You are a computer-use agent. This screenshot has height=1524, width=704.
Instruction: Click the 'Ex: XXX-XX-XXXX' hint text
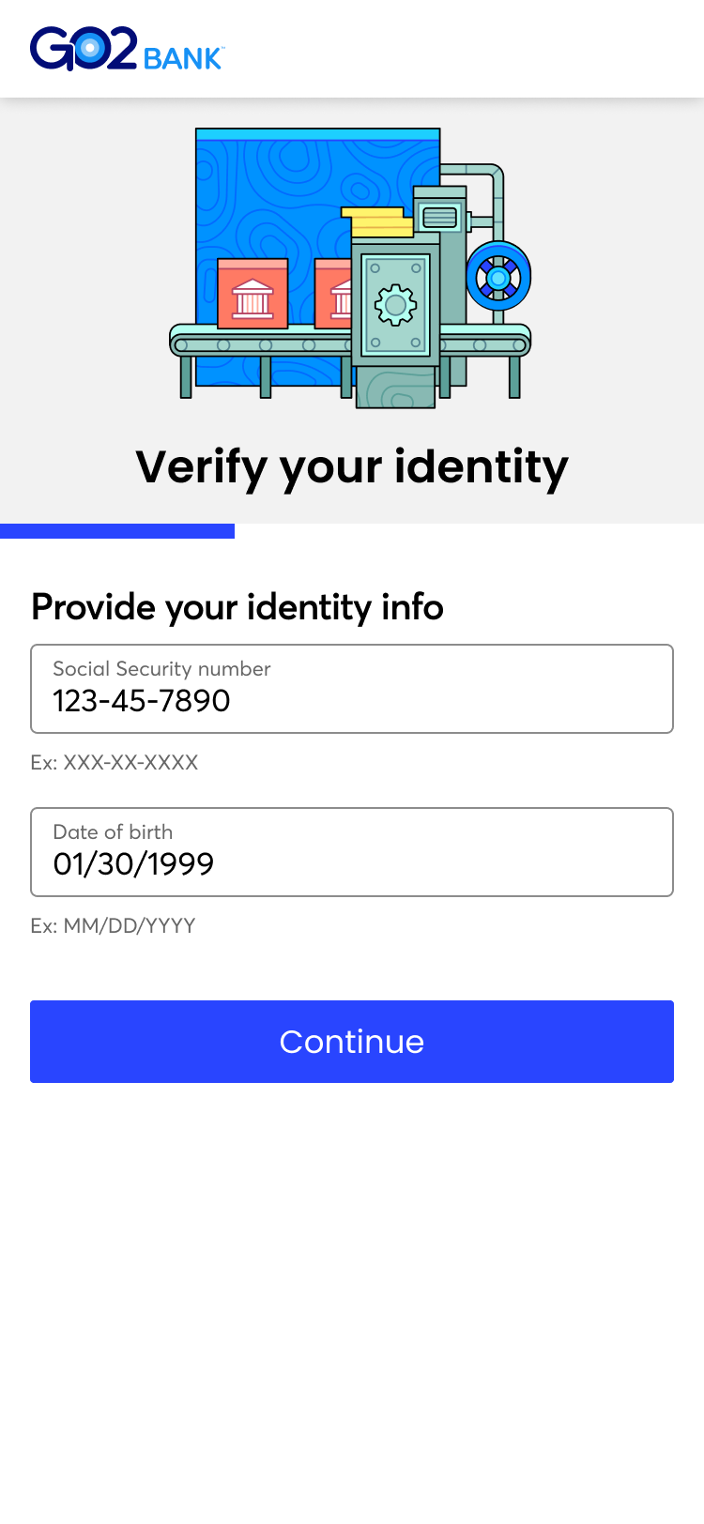[x=115, y=762]
